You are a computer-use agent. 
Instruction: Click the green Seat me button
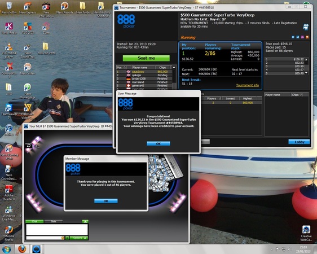click(x=146, y=58)
